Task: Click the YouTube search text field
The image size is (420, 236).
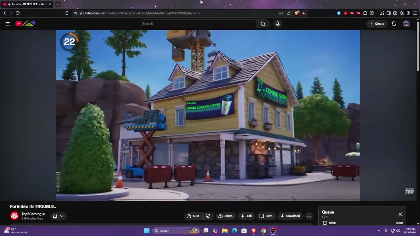Action: pos(198,24)
